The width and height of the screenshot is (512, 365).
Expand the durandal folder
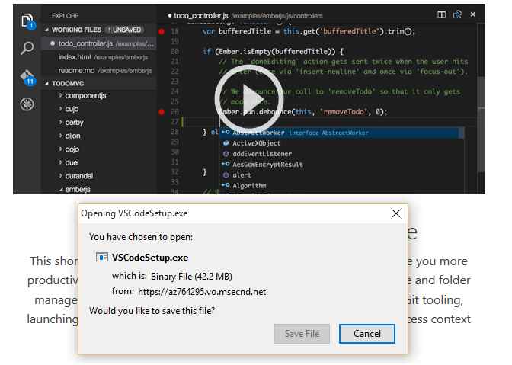pyautogui.click(x=61, y=176)
